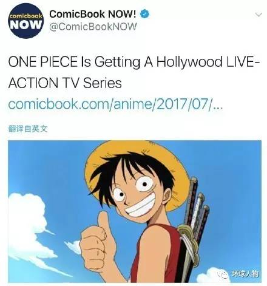Select the 翻译自英文 translation label
The width and height of the screenshot is (267, 286).
coord(28,129)
